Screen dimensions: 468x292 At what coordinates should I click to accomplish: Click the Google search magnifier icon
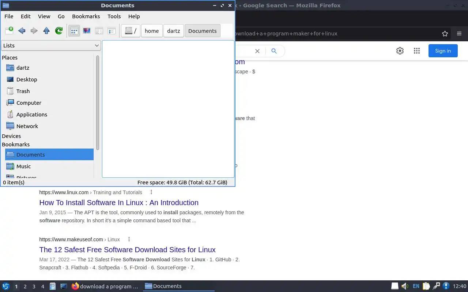[x=274, y=51]
